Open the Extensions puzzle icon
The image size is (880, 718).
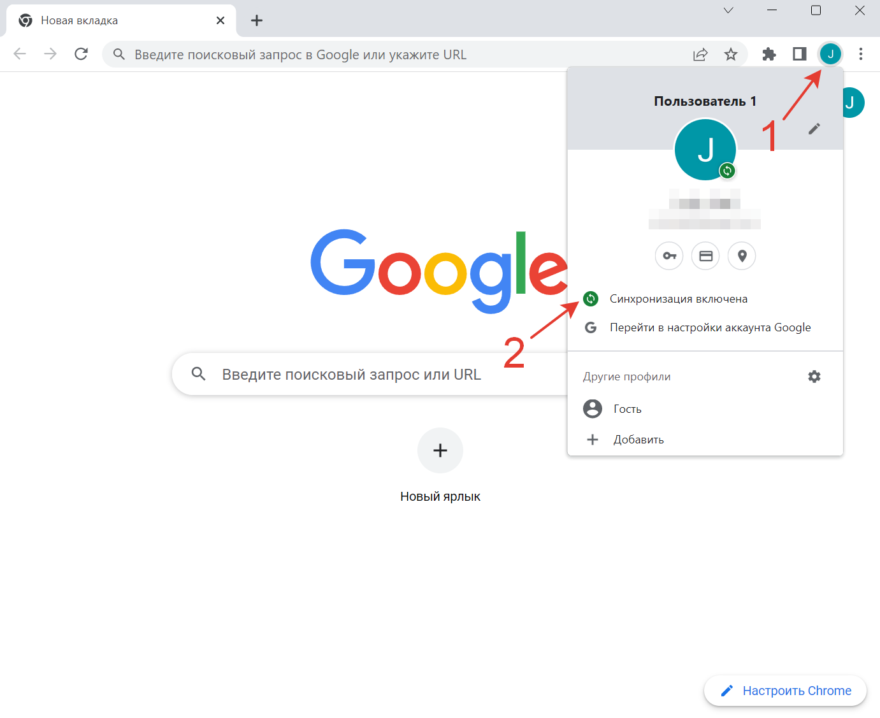click(x=769, y=54)
